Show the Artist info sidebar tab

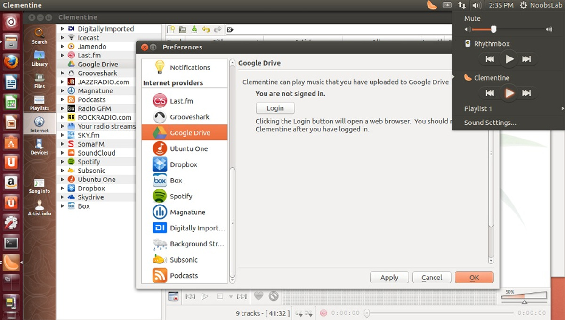[40, 208]
